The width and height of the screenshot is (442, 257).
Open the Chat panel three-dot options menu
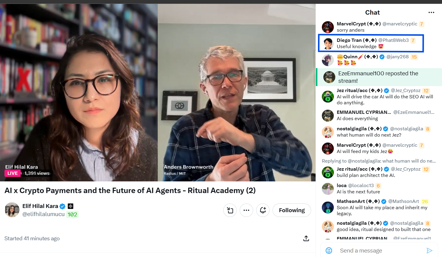click(x=431, y=13)
